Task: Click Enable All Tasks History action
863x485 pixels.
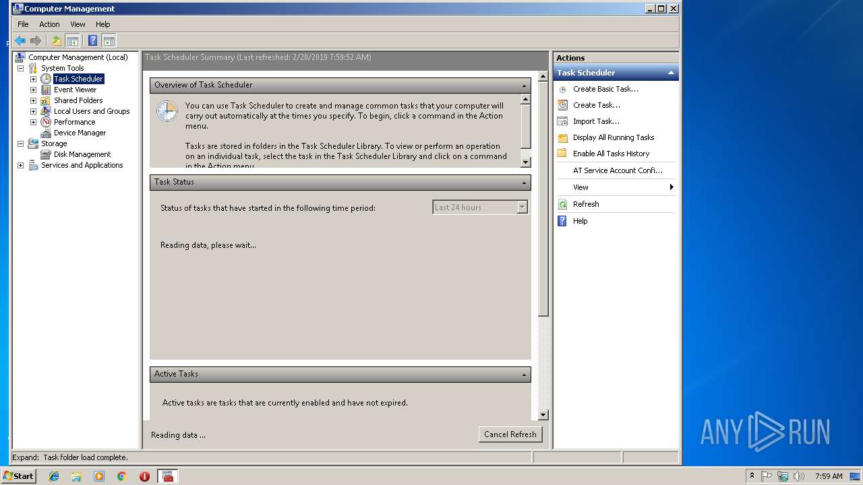Action: [612, 154]
